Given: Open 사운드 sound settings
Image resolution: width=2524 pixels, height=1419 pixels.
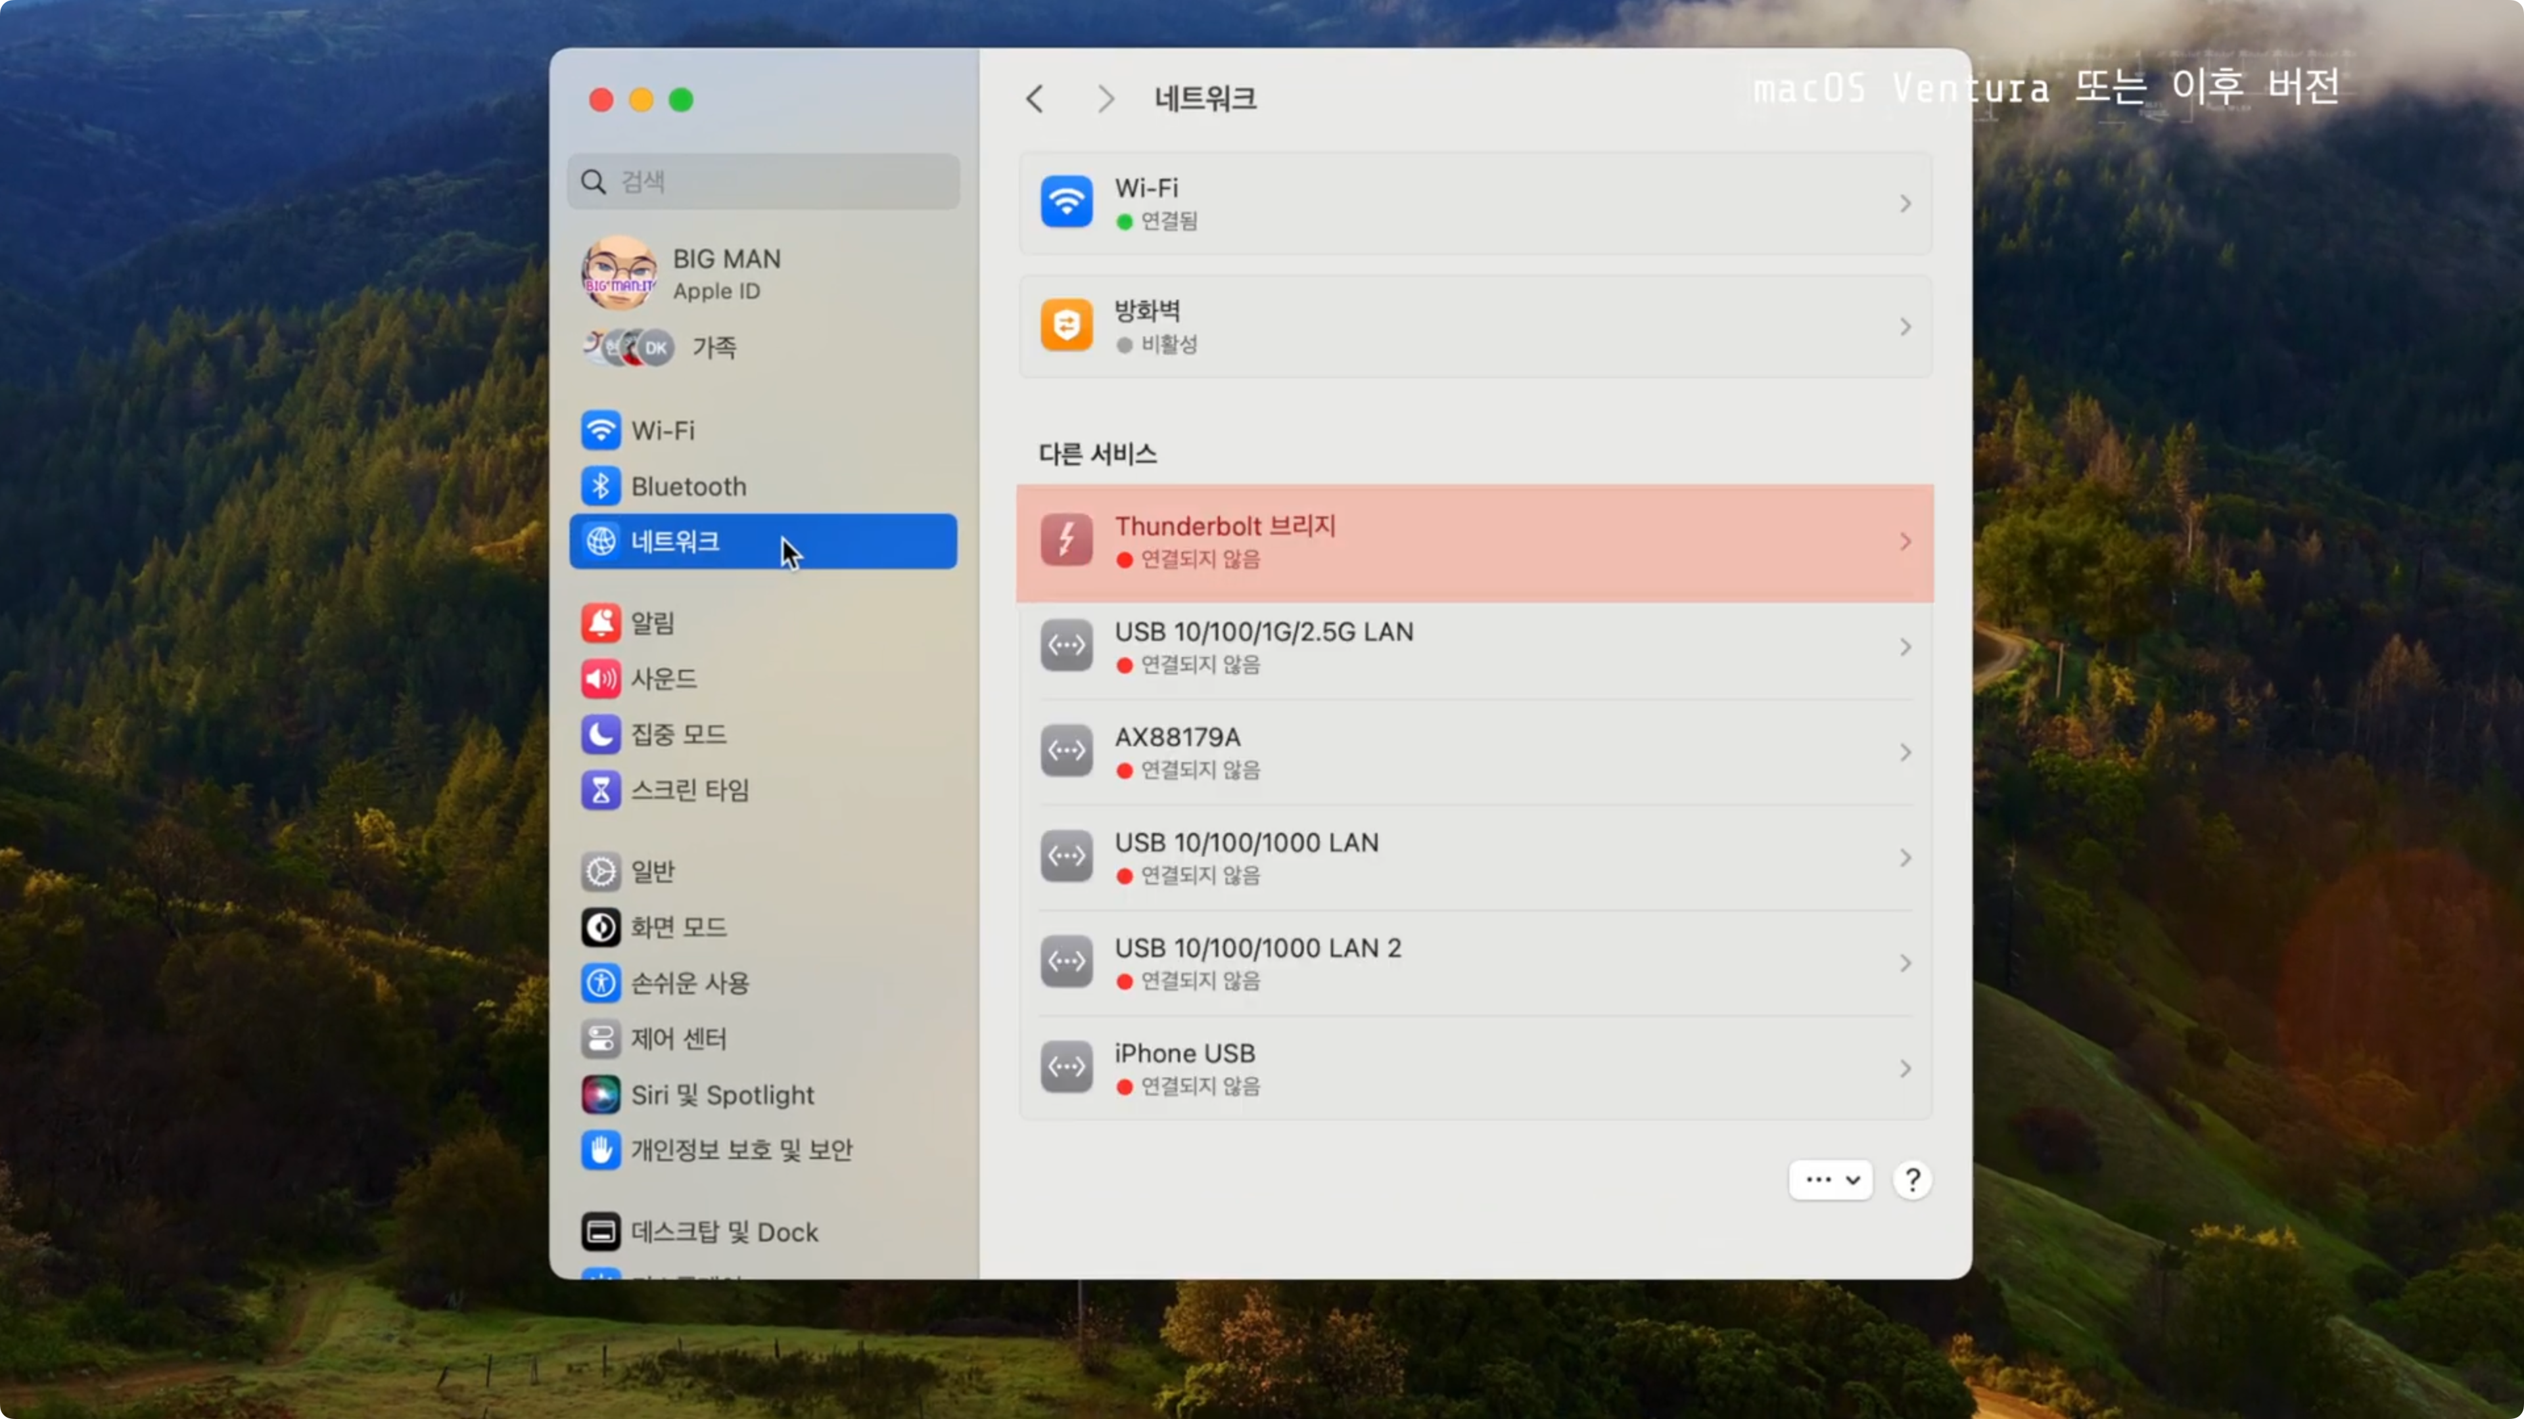Looking at the screenshot, I should tap(663, 678).
